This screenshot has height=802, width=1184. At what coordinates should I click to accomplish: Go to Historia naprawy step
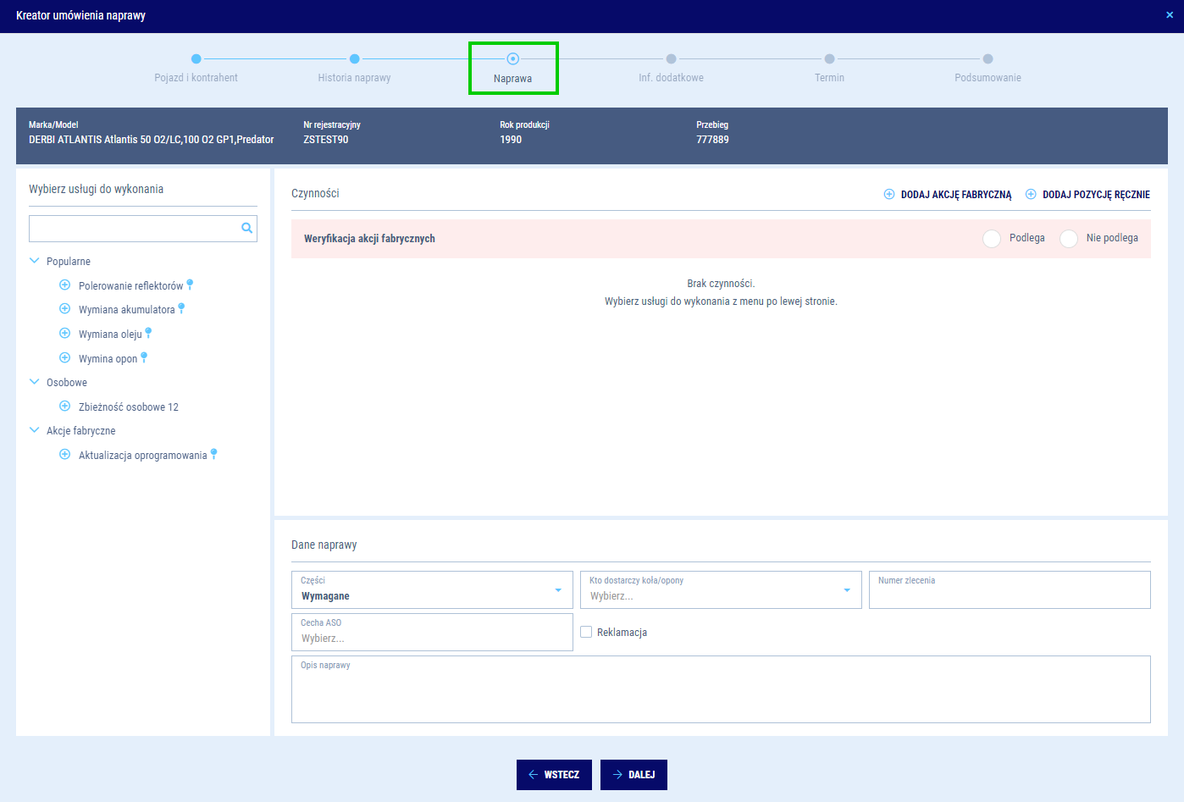[354, 59]
